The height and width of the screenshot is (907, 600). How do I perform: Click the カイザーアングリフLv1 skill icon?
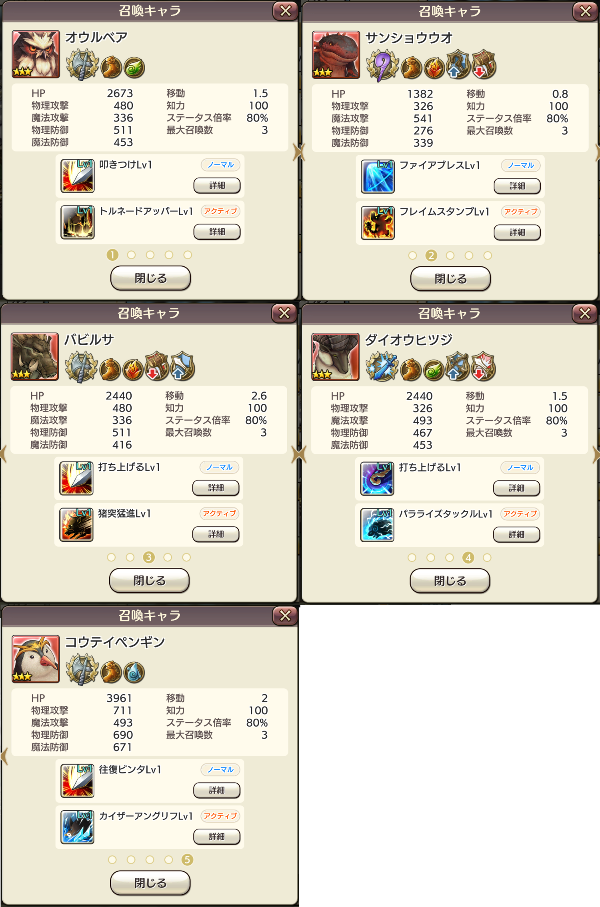coord(78,827)
